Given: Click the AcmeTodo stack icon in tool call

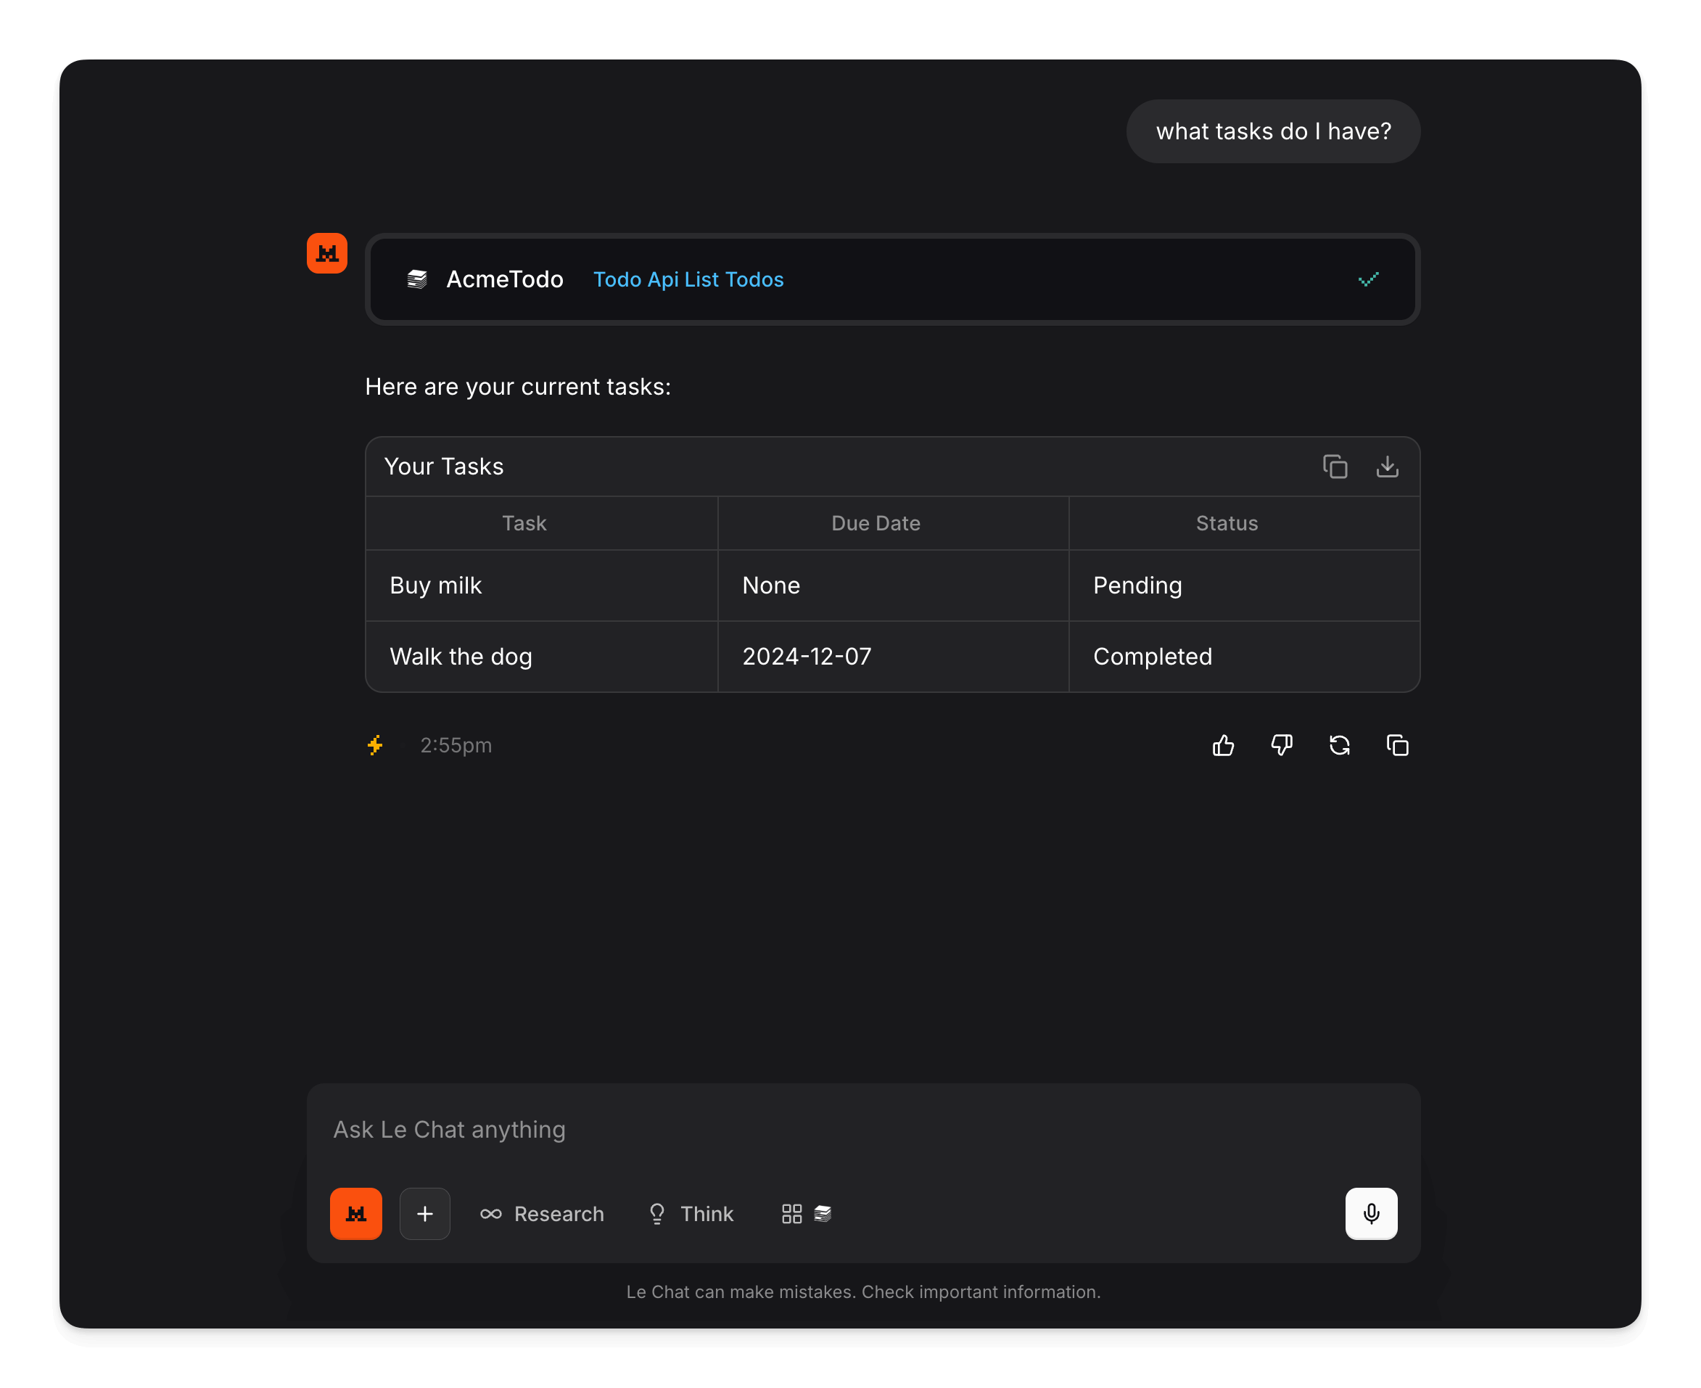Looking at the screenshot, I should point(417,279).
